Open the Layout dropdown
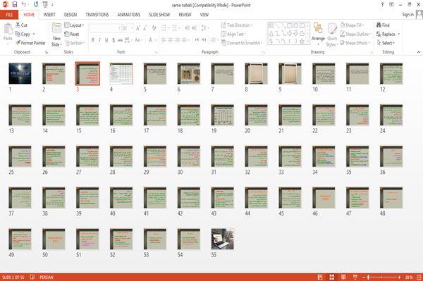 point(74,25)
